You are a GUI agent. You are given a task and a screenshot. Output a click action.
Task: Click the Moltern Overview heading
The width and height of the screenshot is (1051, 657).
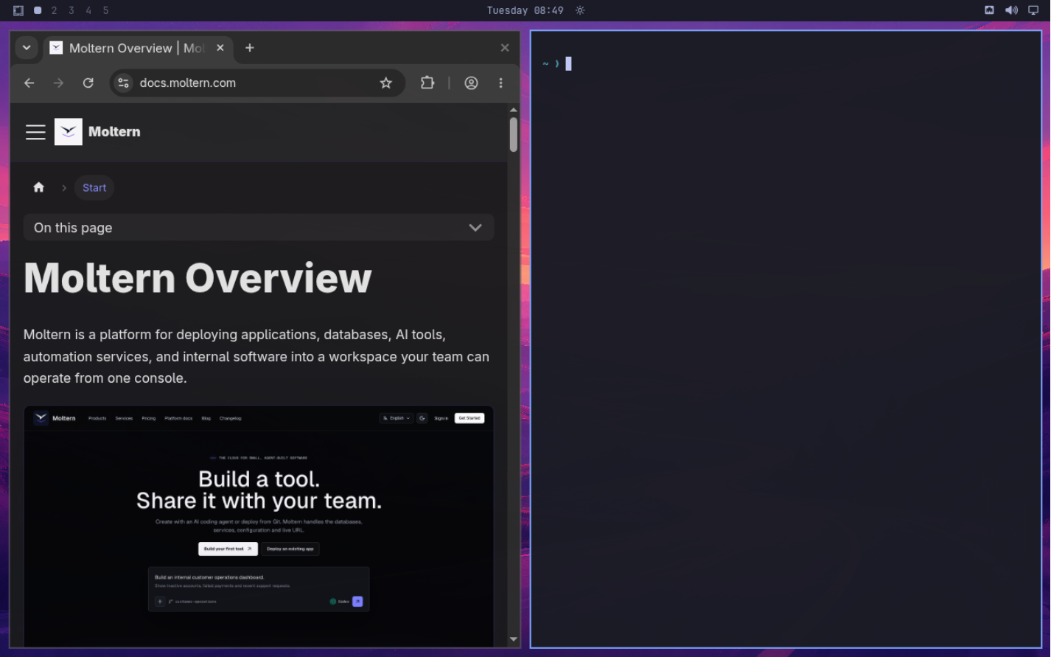[198, 278]
